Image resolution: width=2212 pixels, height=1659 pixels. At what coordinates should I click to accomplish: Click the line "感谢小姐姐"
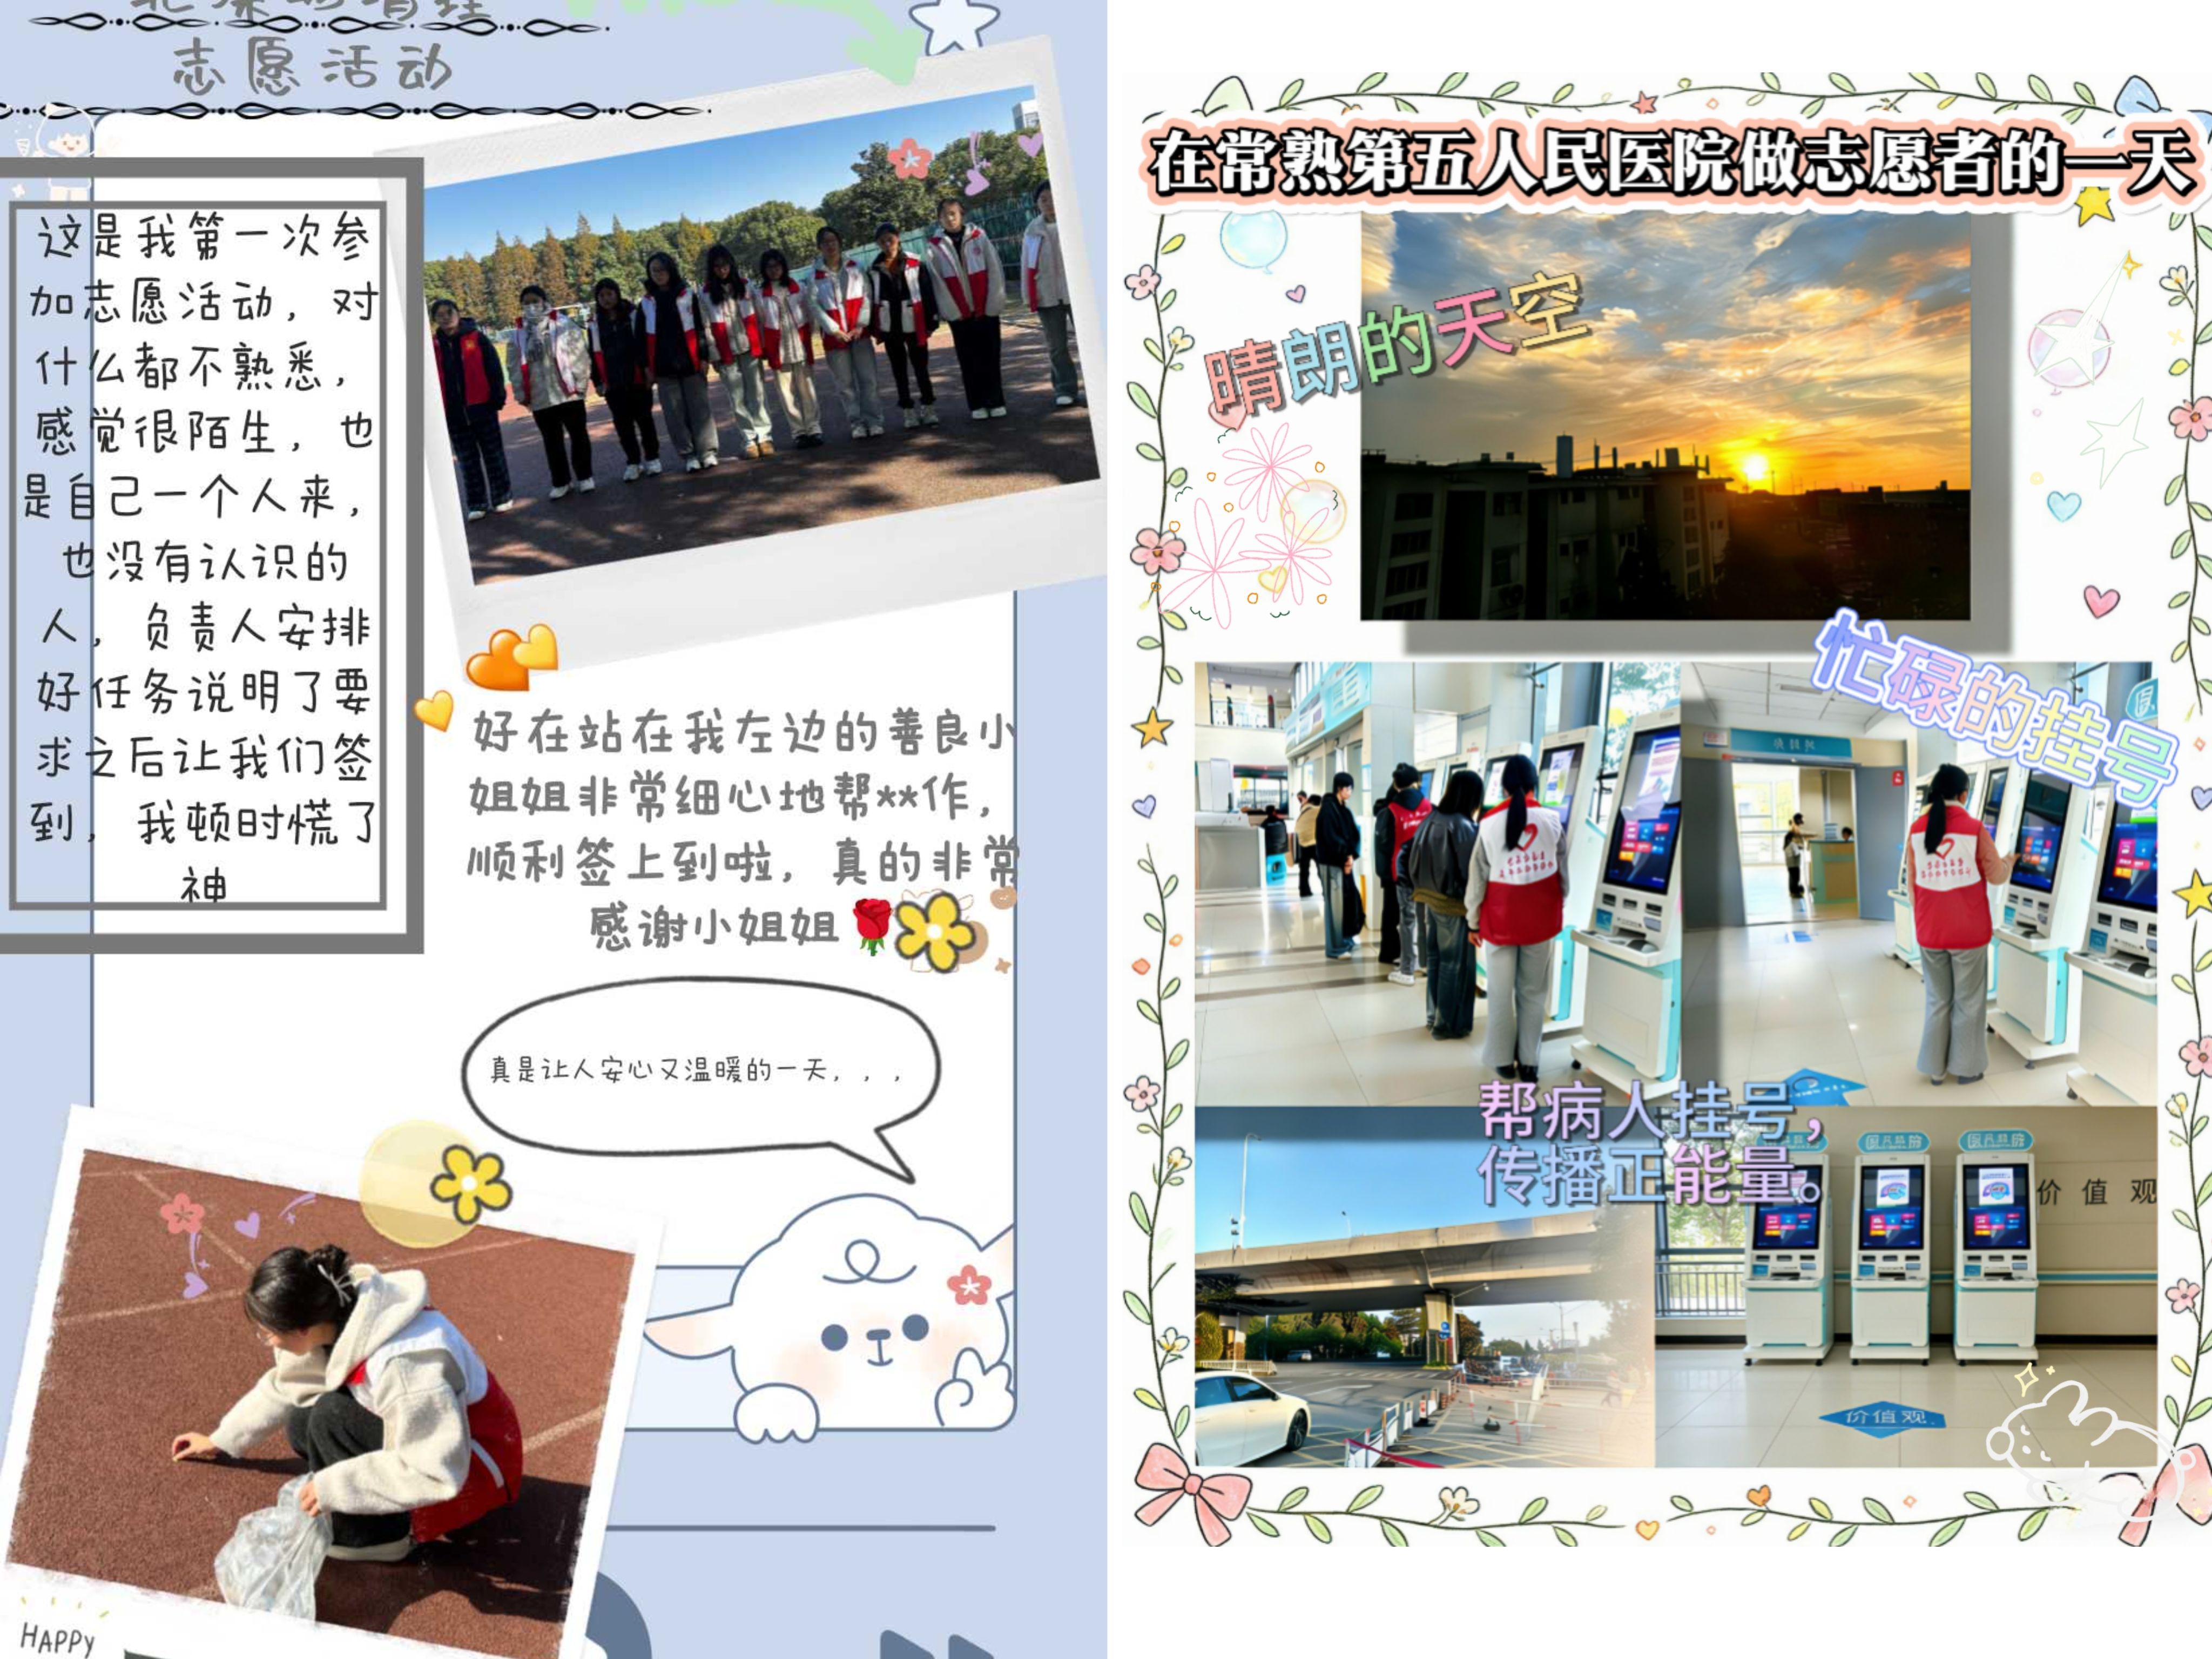pyautogui.click(x=713, y=927)
